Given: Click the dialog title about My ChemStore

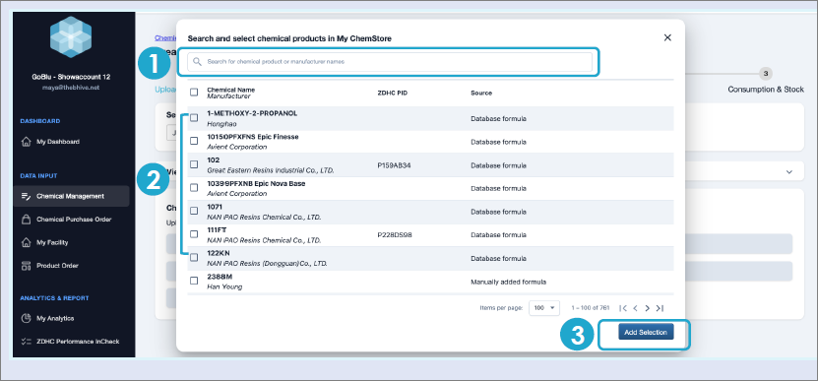Looking at the screenshot, I should click(x=289, y=38).
